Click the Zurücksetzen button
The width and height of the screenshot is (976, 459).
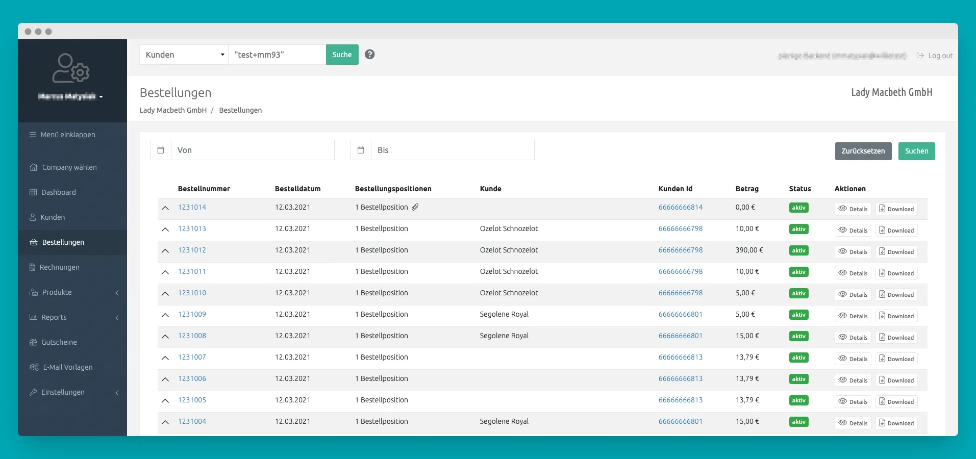pyautogui.click(x=863, y=151)
